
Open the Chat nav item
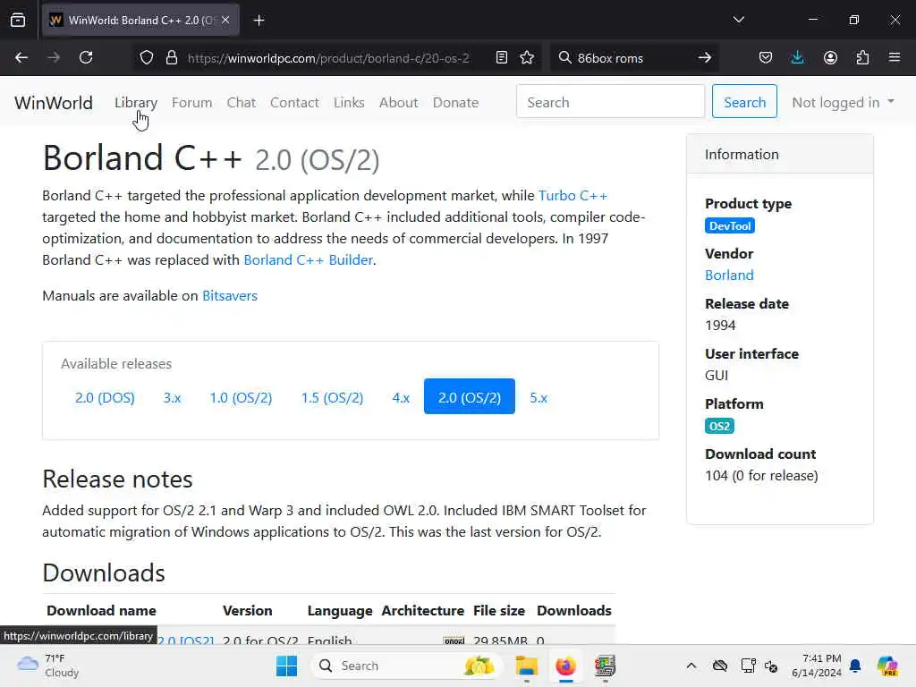point(242,103)
